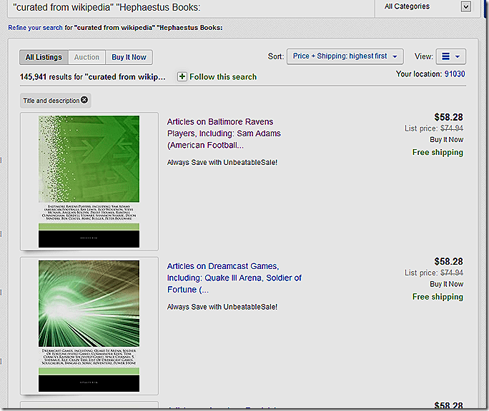
Task: Click the Baltimore Ravens book cover thumbnail
Action: click(x=89, y=181)
